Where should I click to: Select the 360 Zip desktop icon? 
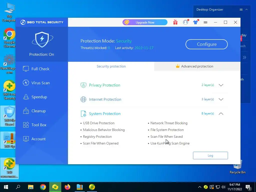click(9, 140)
